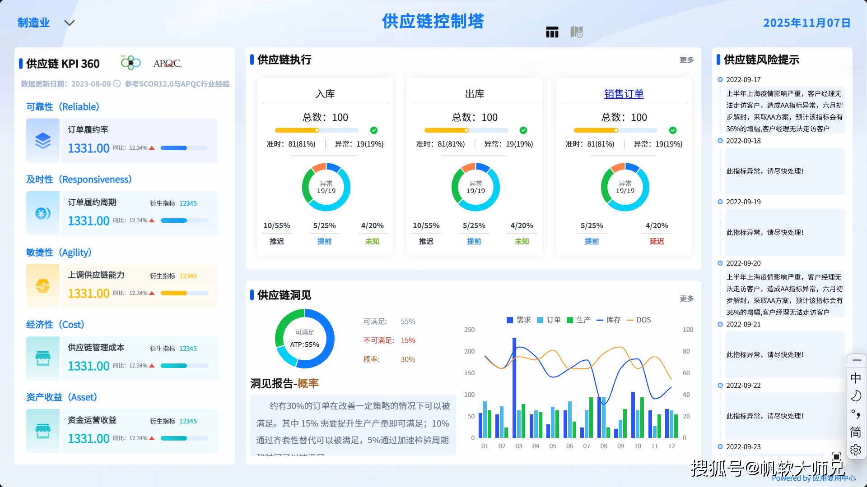Click 更多 in 供应链洞见 panel

(687, 299)
